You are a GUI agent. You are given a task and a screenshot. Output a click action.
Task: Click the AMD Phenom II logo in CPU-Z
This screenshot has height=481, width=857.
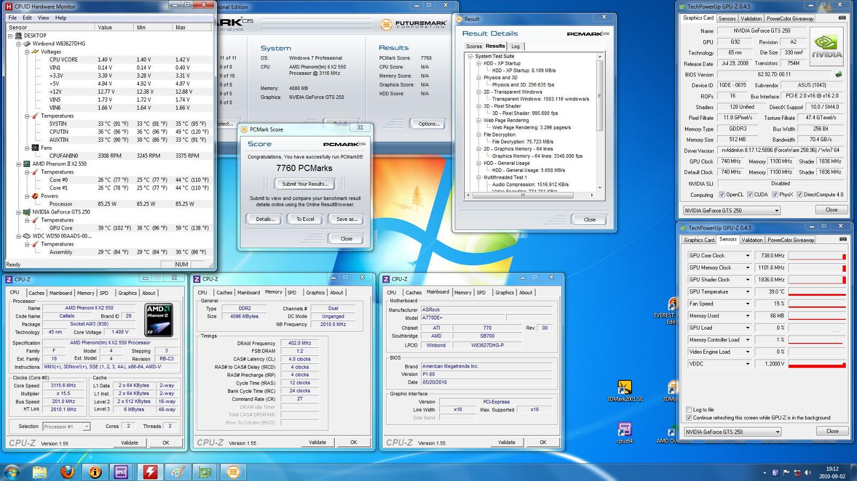(x=159, y=320)
